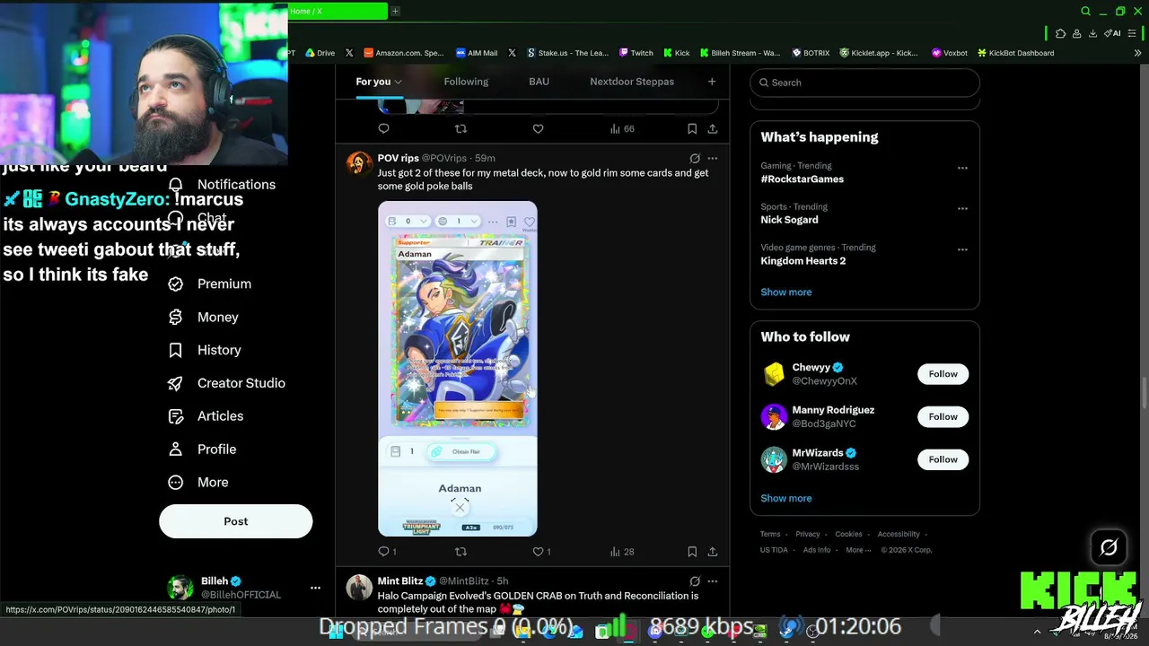
Task: Open the Profile page icon
Action: 176,450
